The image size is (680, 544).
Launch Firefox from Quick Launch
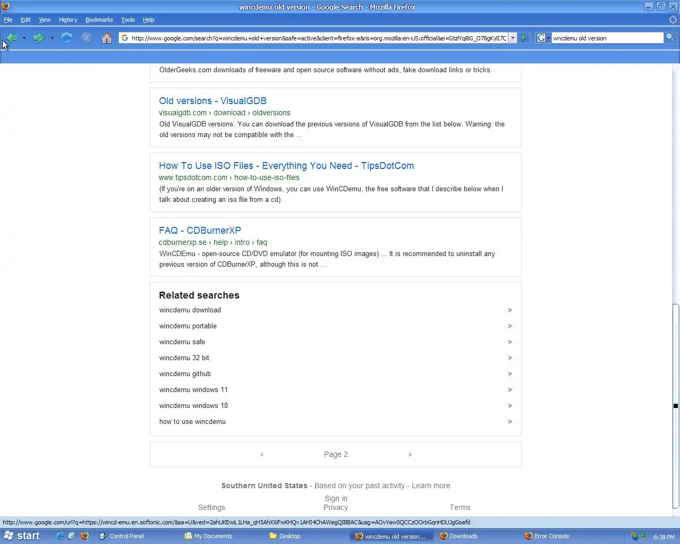84,536
